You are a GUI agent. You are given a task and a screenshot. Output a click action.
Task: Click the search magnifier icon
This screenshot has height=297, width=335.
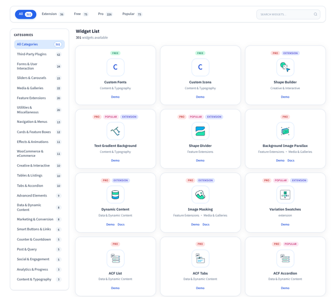[x=315, y=15]
